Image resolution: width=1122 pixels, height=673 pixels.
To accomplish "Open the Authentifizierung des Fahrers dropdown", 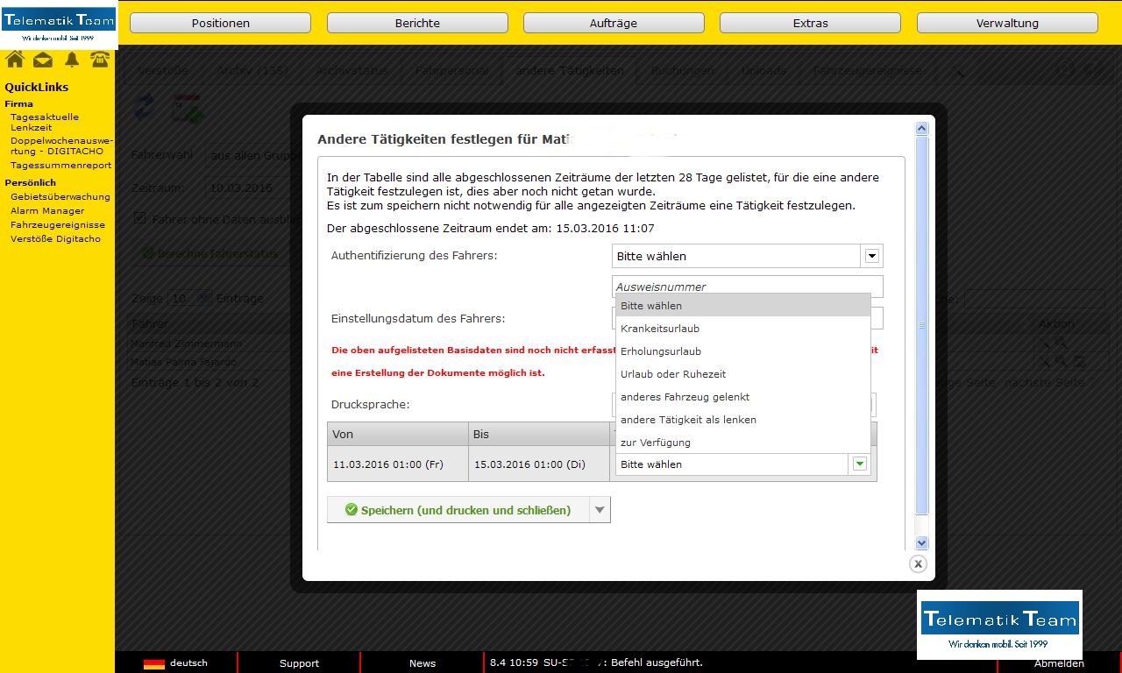I will [x=747, y=256].
